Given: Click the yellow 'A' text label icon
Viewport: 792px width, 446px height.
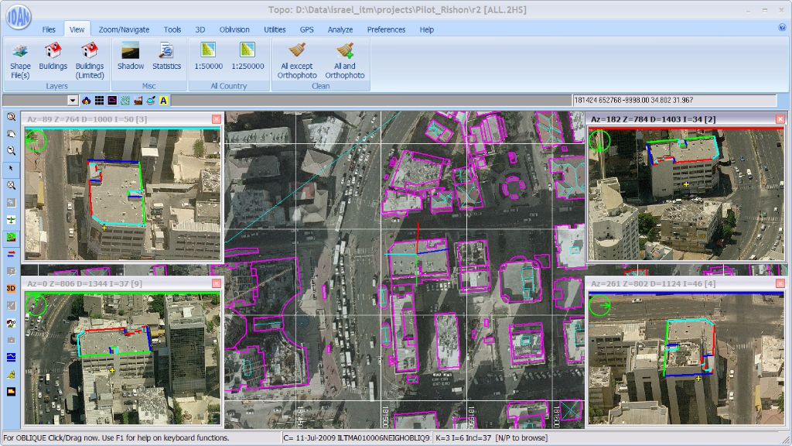Looking at the screenshot, I should 163,101.
